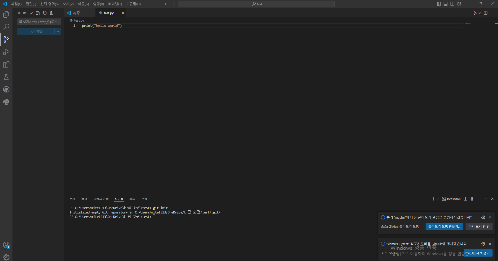
Task: Open the Run and Debug view
Action: (x=6, y=52)
